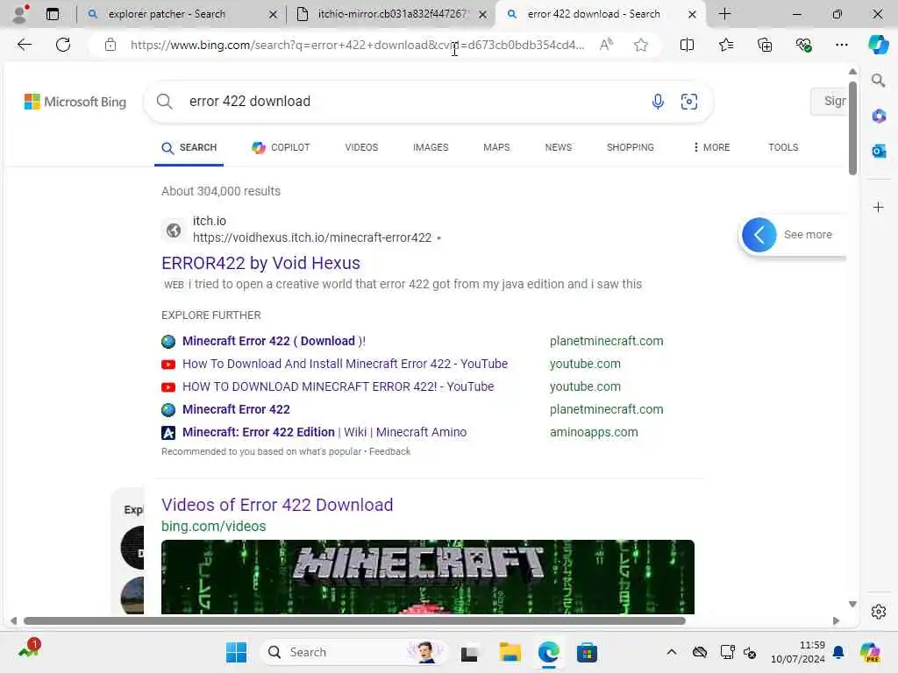This screenshot has height=673, width=898.
Task: Open Edge Settings and more menu
Action: click(x=841, y=45)
